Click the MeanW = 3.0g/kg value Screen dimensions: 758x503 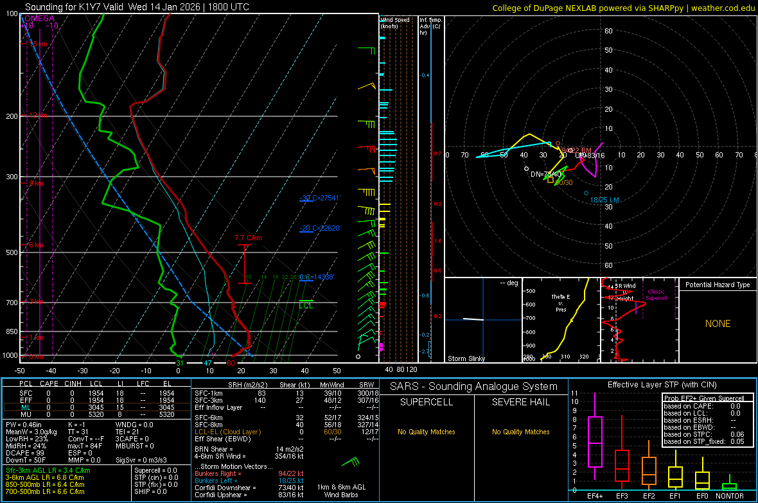click(31, 432)
